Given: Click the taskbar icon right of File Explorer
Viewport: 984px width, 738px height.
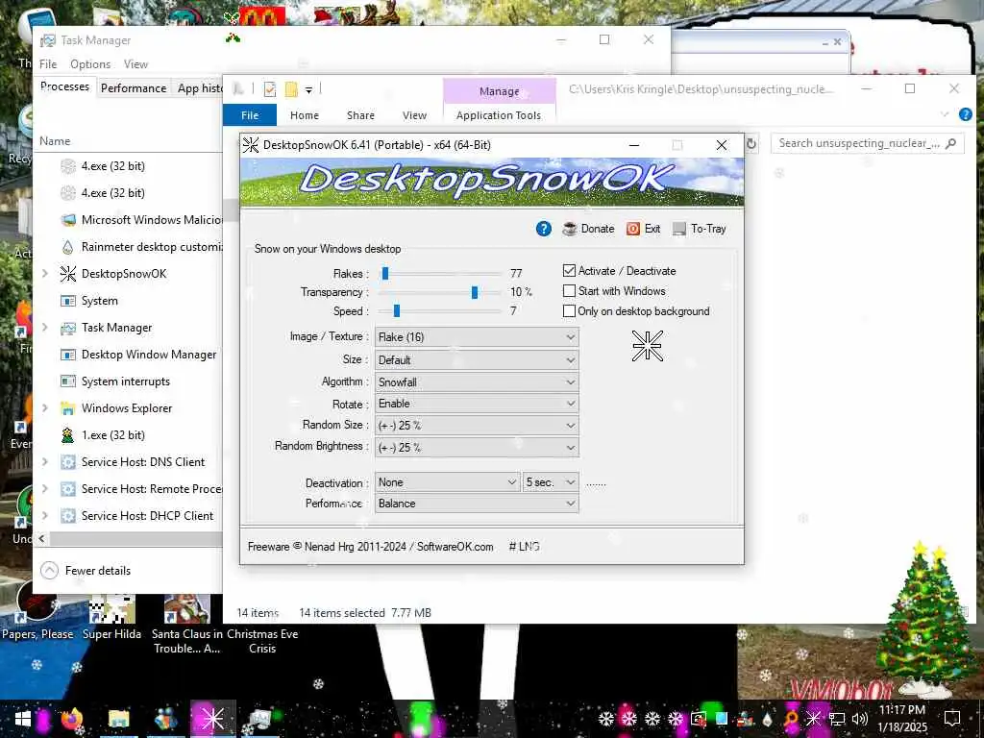Looking at the screenshot, I should tap(165, 719).
